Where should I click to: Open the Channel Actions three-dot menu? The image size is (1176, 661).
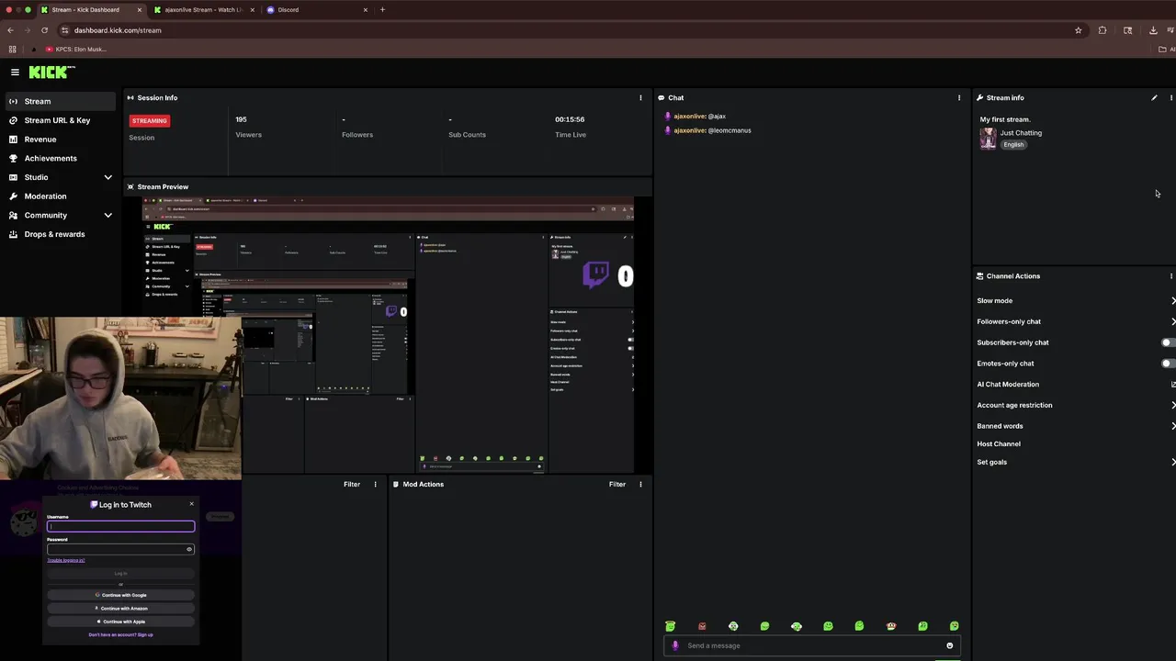point(1170,276)
